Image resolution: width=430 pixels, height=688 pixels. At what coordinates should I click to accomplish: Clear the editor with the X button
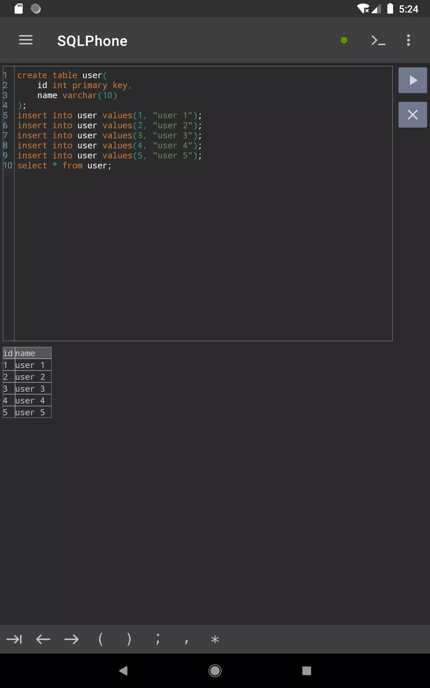point(413,115)
